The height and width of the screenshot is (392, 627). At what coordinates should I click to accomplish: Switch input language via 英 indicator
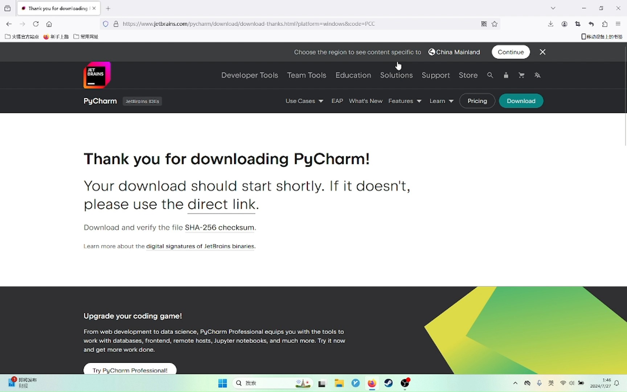551,383
